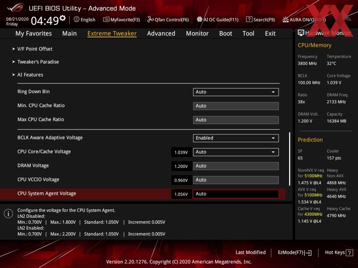358x268 pixels.
Task: Click Last Modified button
Action: (251, 252)
